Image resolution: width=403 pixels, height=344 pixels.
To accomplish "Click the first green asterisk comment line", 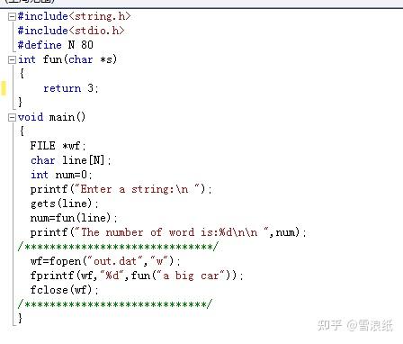I will [118, 247].
